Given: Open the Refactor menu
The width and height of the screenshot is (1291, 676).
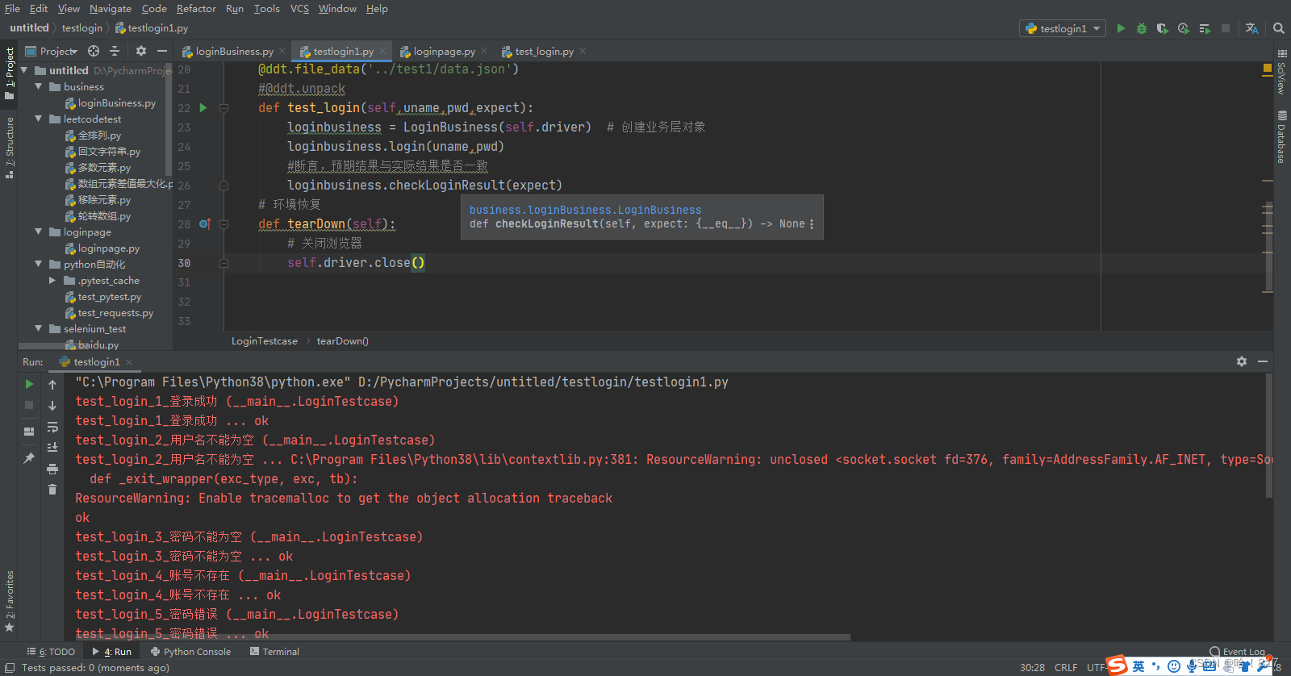Looking at the screenshot, I should pos(196,9).
